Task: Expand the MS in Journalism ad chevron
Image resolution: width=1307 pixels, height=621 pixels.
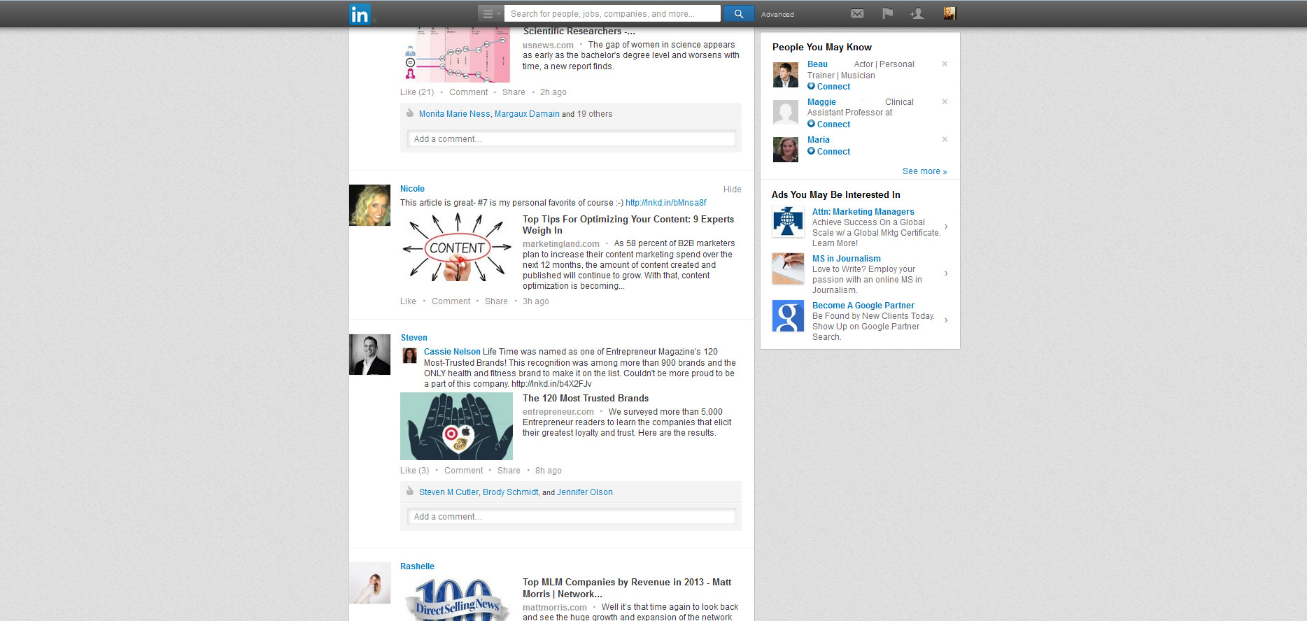Action: click(946, 273)
